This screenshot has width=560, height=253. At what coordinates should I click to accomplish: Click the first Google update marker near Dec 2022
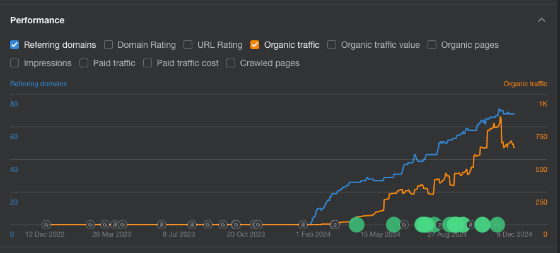pyautogui.click(x=46, y=224)
